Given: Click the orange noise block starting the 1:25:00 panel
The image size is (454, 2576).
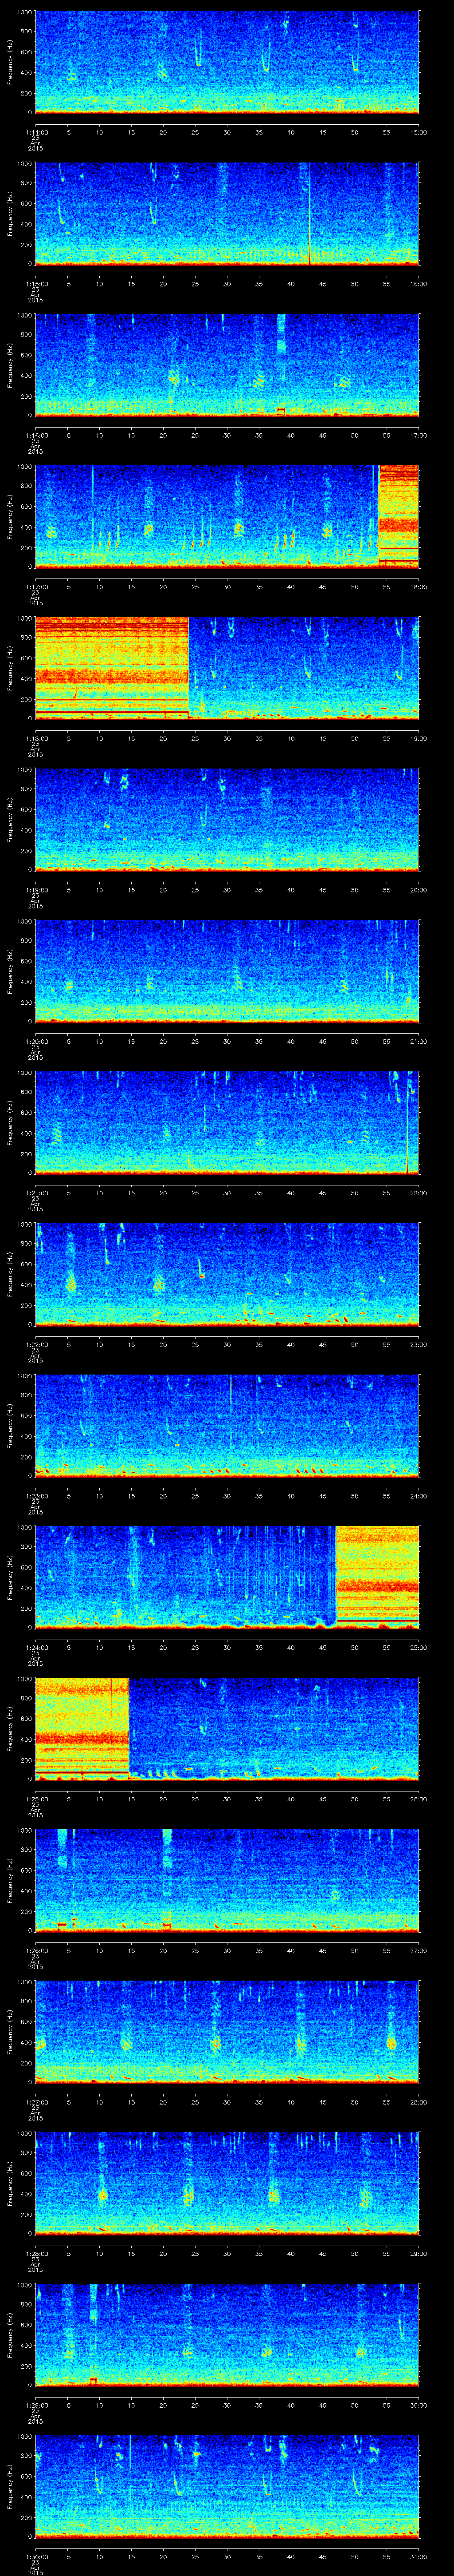Looking at the screenshot, I should point(83,1729).
